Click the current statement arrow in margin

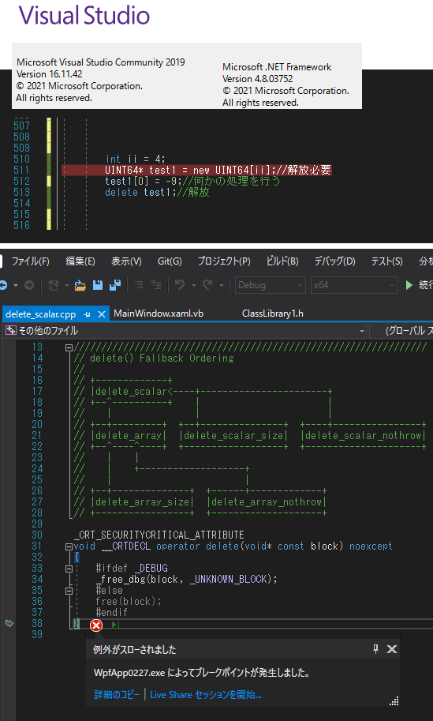point(9,624)
